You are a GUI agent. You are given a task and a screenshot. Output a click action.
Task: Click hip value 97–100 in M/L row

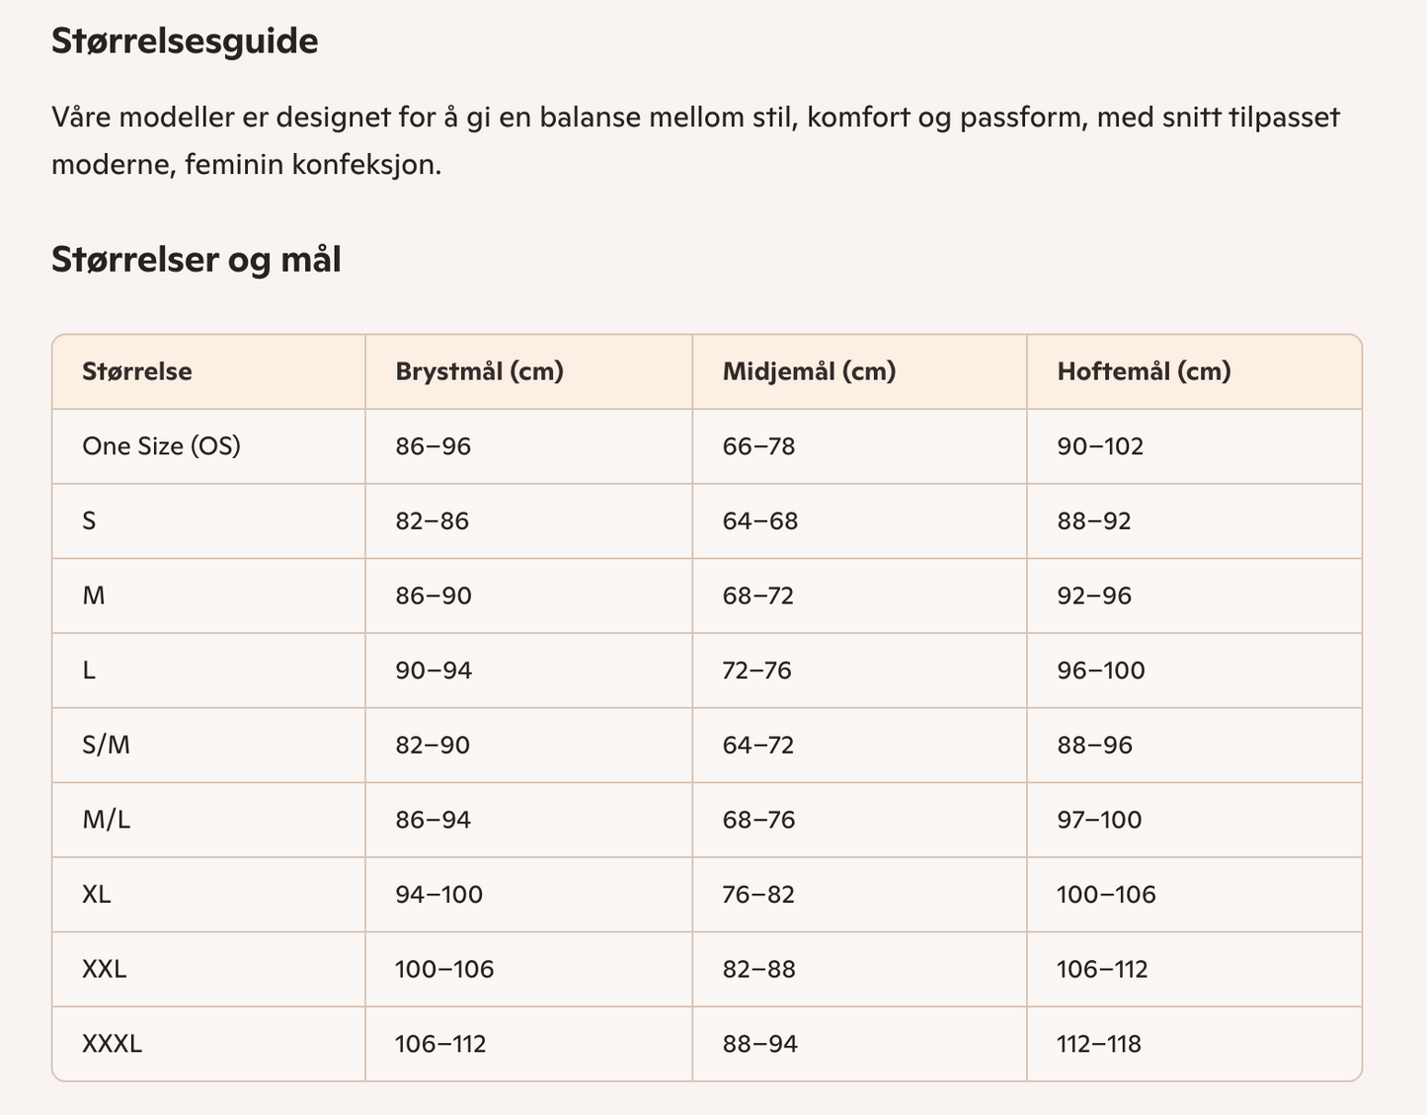[x=1099, y=820]
